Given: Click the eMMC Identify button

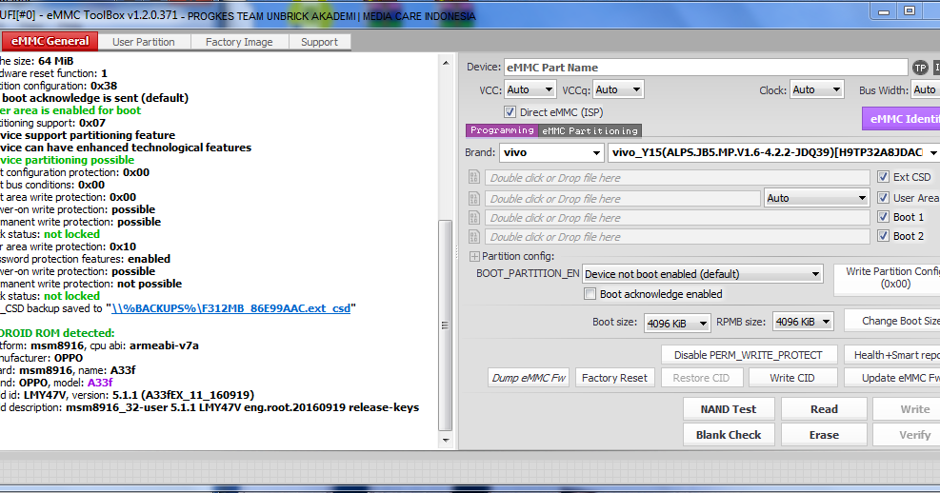Looking at the screenshot, I should point(901,119).
